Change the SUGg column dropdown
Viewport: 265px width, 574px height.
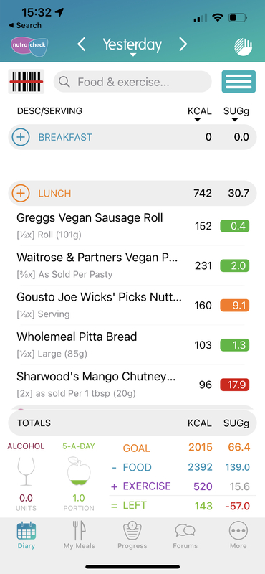coord(236,114)
